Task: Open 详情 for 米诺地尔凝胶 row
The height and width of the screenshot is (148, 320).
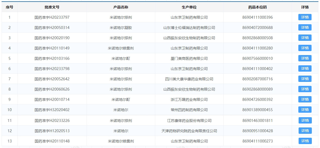Action: [x=305, y=28]
